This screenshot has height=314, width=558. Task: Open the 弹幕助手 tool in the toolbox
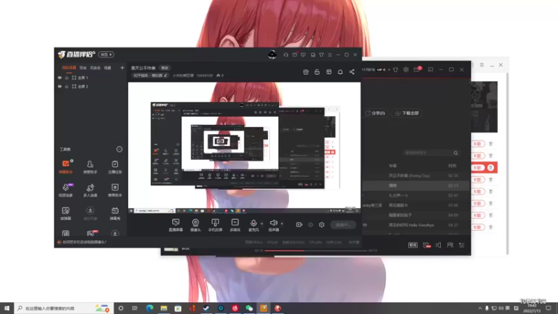click(x=66, y=167)
